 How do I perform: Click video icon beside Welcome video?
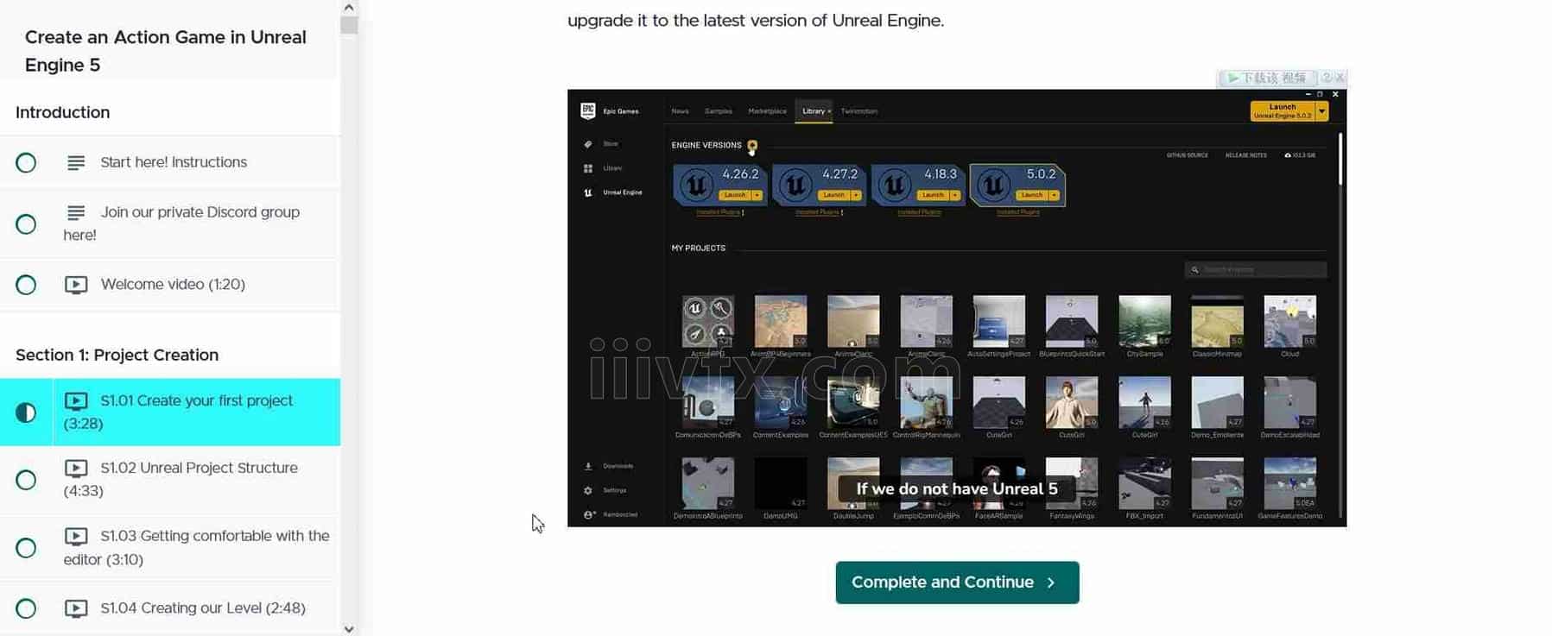76,285
